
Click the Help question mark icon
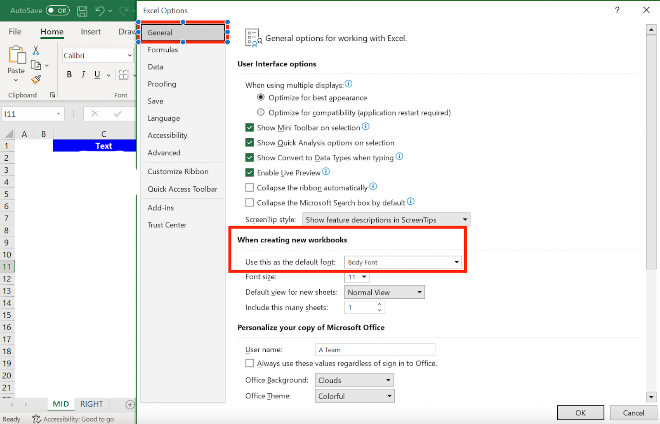(617, 10)
